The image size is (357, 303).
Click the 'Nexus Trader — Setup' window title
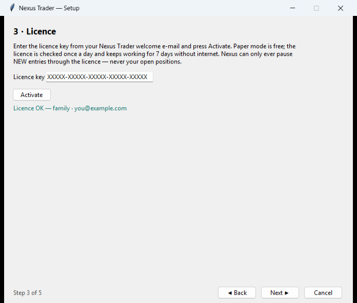coord(49,8)
